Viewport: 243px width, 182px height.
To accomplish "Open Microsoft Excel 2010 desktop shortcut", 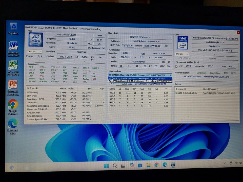I will 13,68.
